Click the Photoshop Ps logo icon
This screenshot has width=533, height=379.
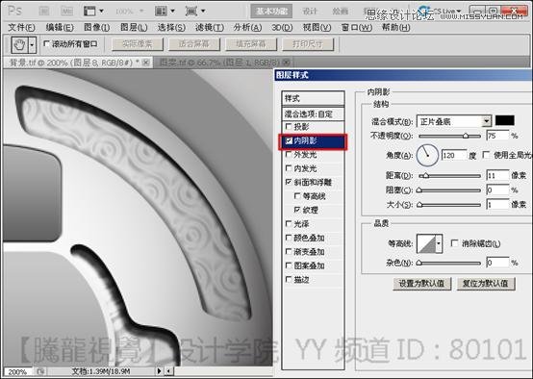click(x=14, y=11)
